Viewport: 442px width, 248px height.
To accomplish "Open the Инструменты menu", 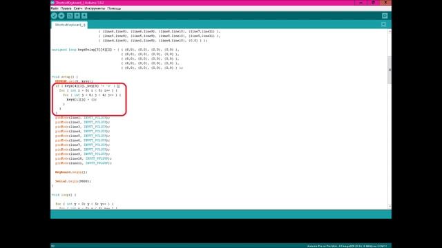I will [x=95, y=8].
